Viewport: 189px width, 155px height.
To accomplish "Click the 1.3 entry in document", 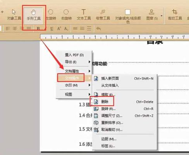I will [x=85, y=105].
